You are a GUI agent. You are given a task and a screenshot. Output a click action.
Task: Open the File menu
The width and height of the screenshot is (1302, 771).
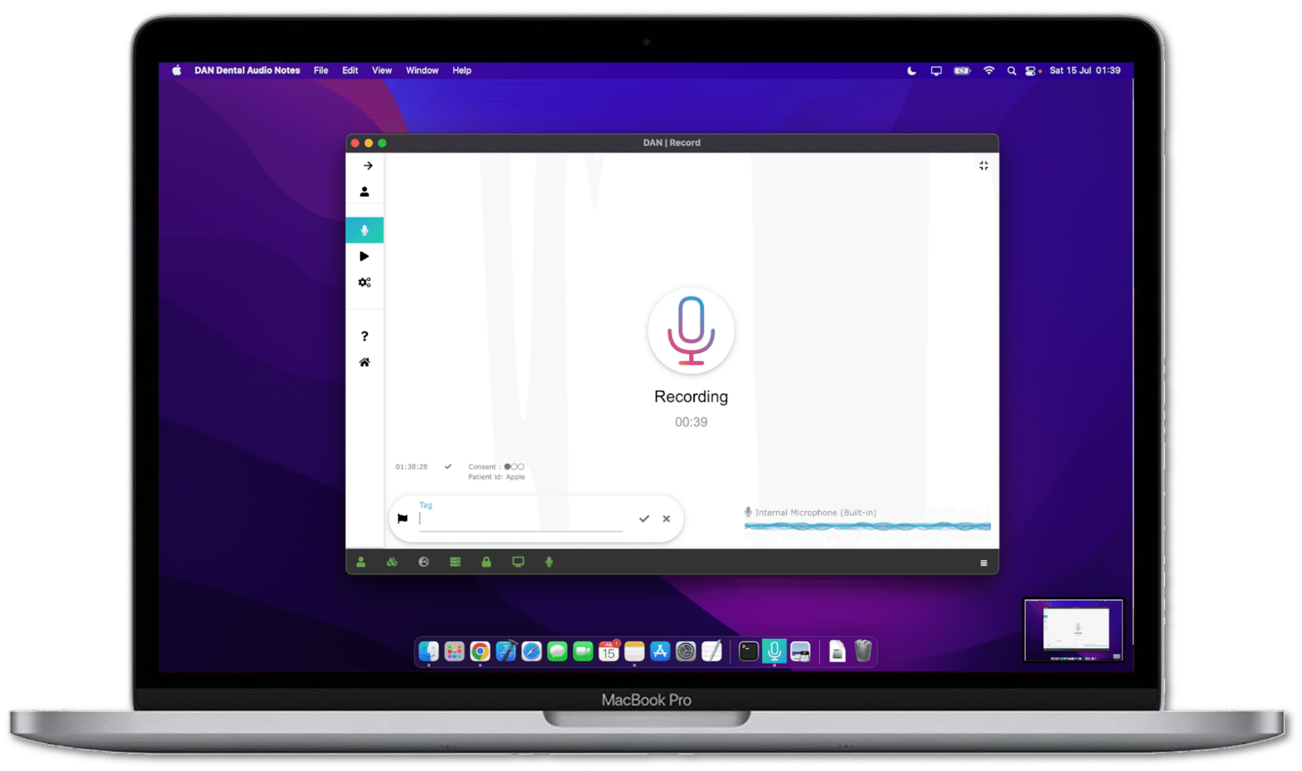320,70
